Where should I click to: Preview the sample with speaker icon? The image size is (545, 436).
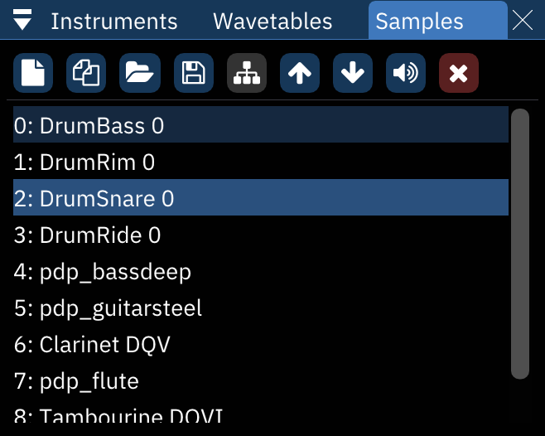coord(406,73)
